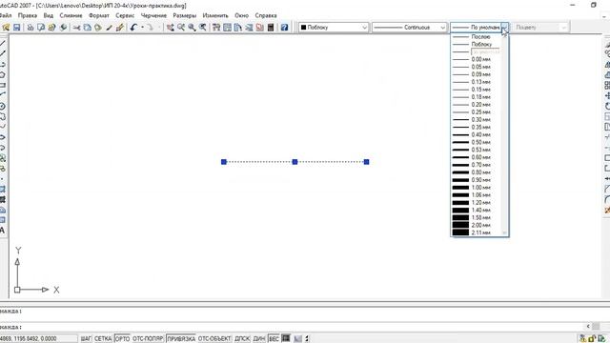Screen dimensions: 610x343
Task: Open the plot style dropdown
Action: (x=563, y=28)
